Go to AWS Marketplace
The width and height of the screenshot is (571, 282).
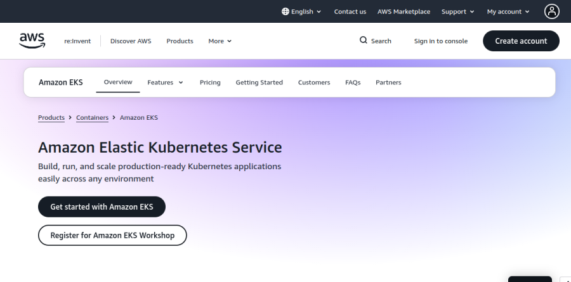[x=404, y=11]
